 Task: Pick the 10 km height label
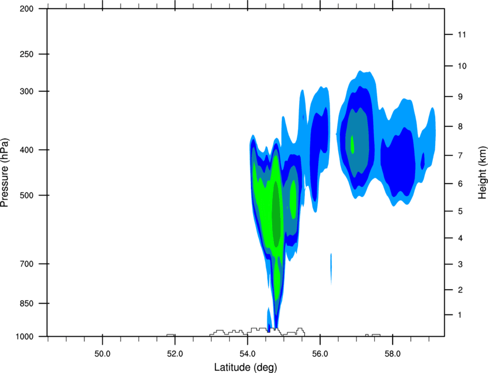click(x=462, y=66)
